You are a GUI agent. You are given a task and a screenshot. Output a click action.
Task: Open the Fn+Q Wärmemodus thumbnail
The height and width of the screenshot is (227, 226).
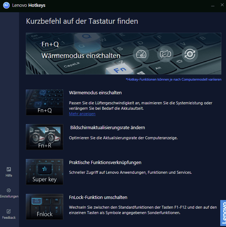pyautogui.click(x=45, y=103)
